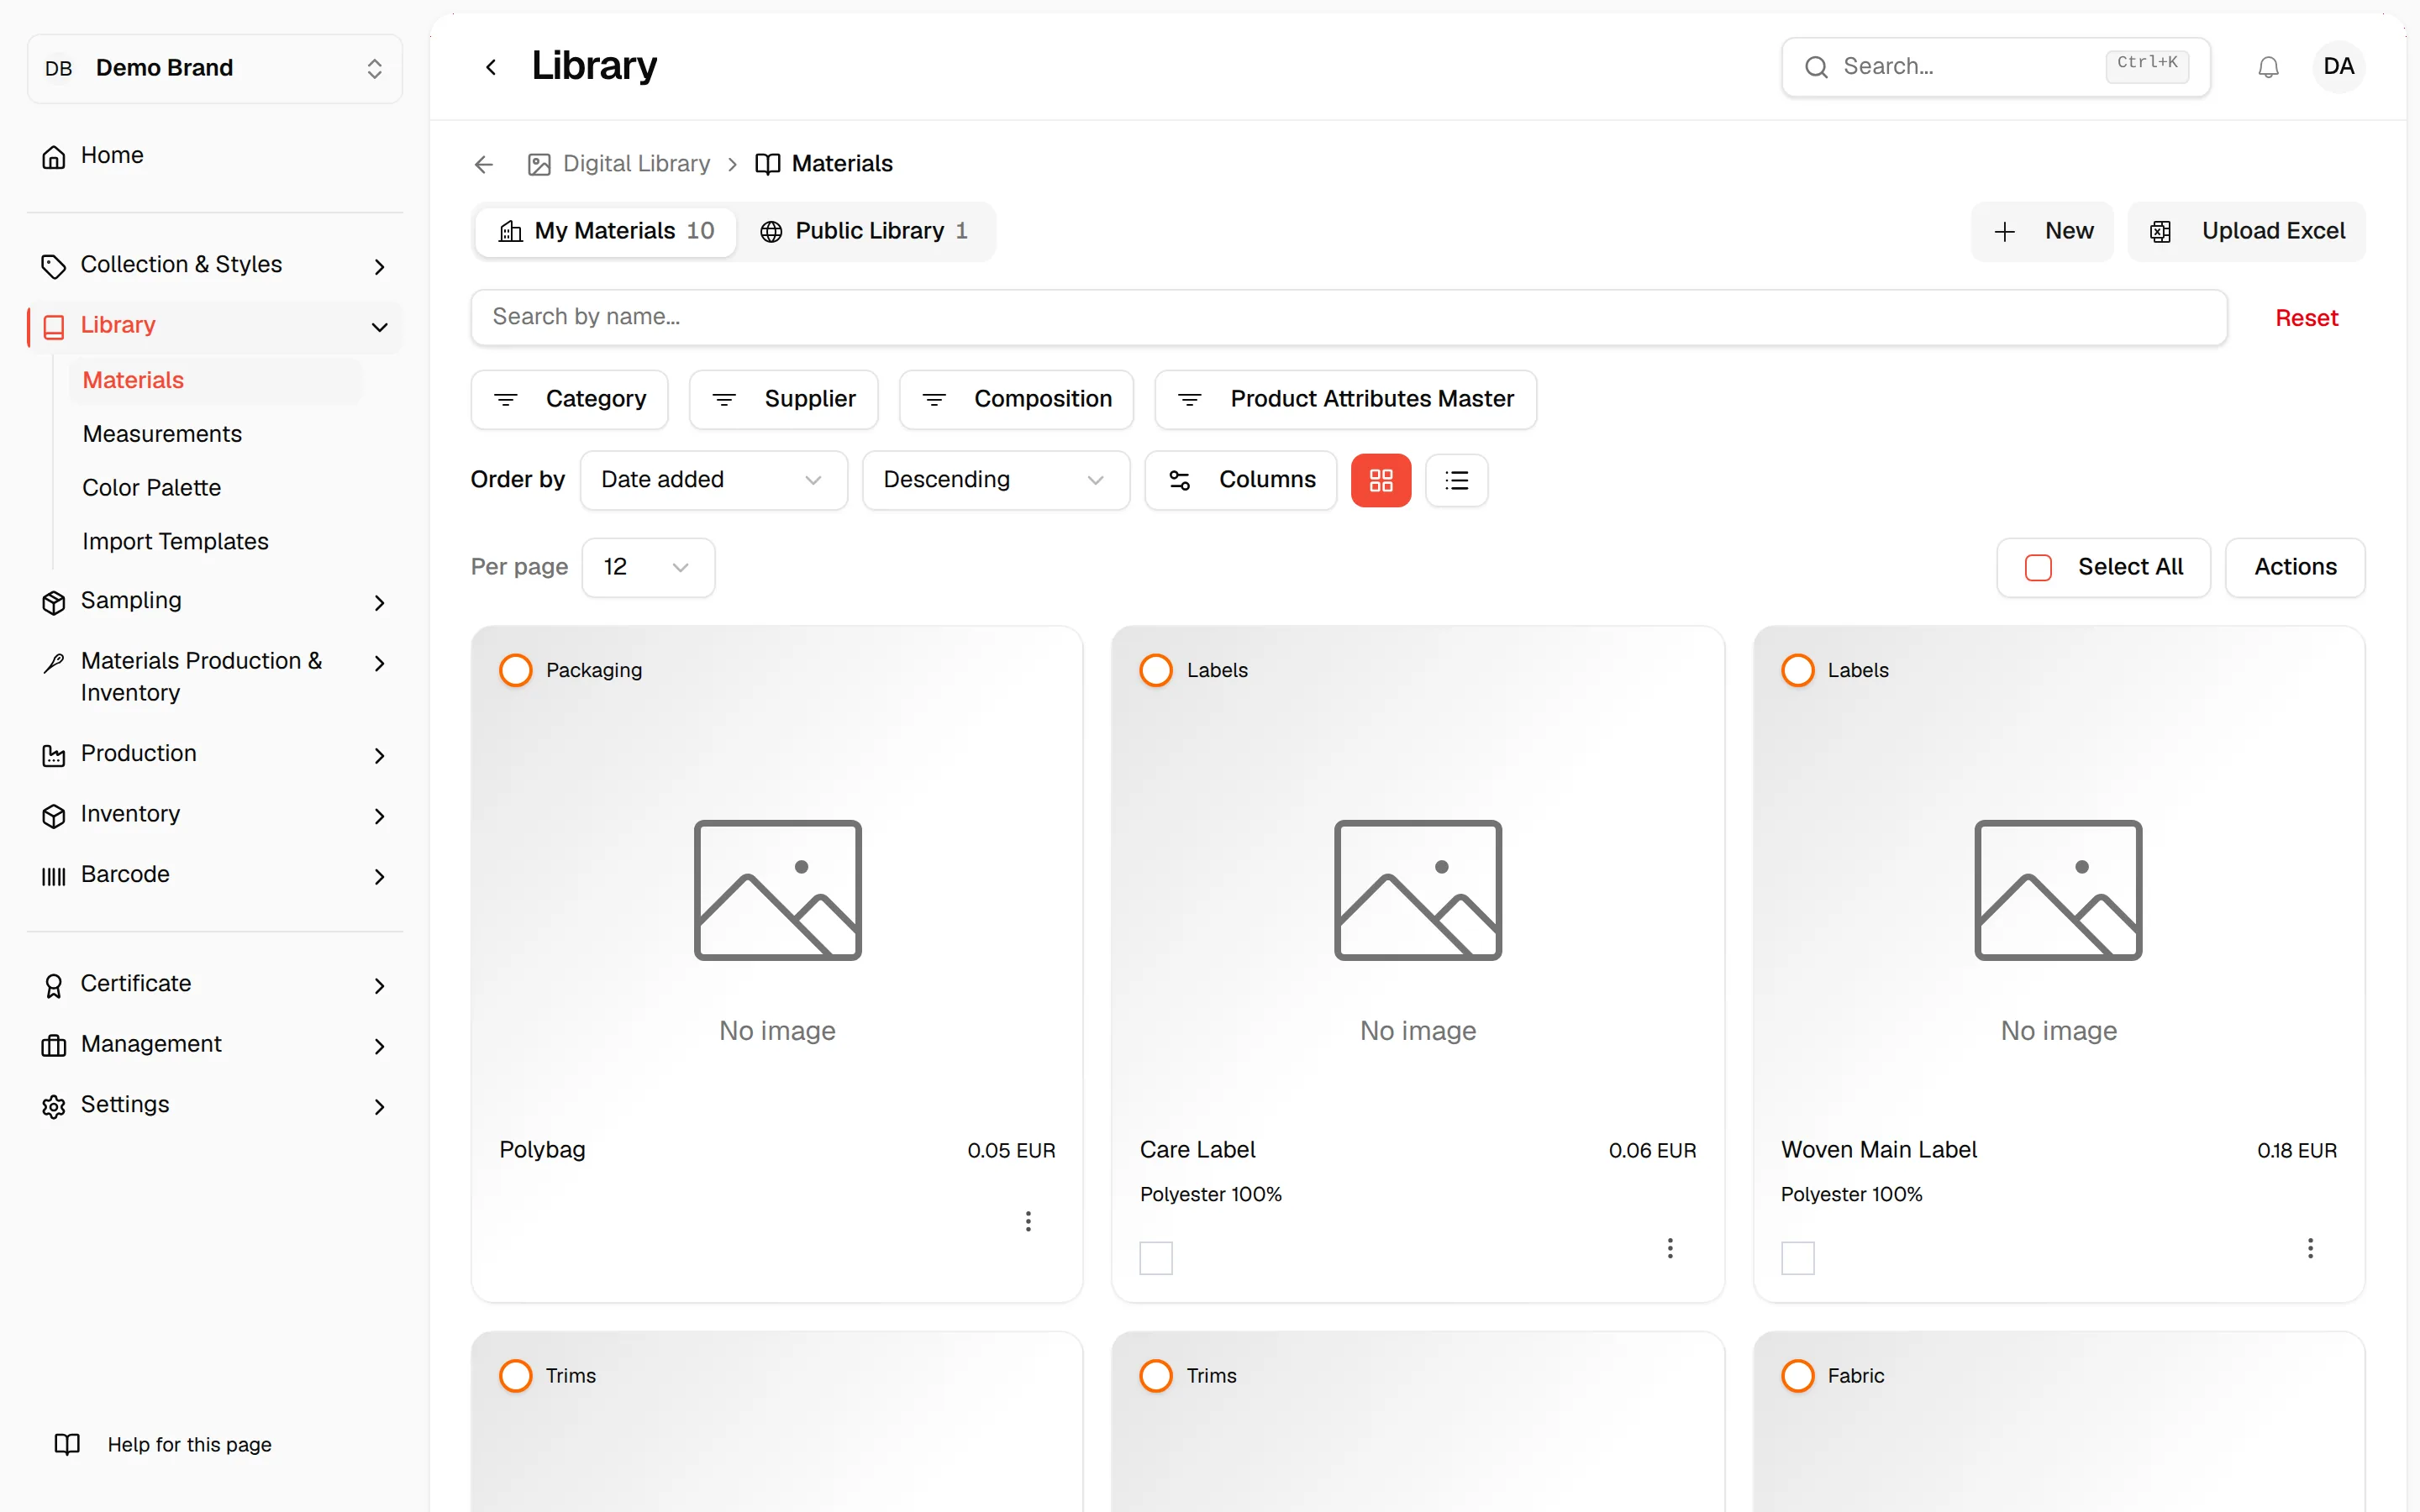Click the Sampling box icon in the sidebar
Image resolution: width=2420 pixels, height=1512 pixels.
click(x=54, y=602)
